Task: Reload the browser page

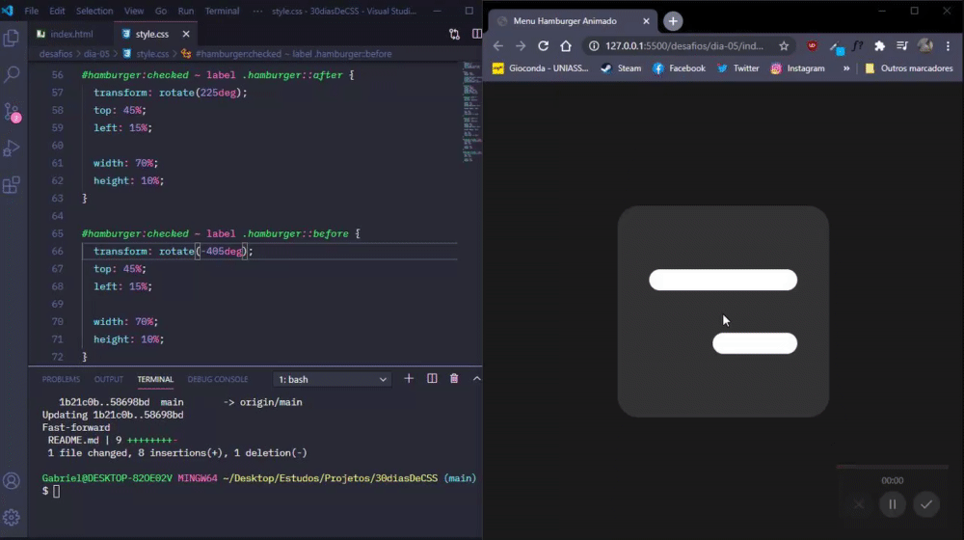Action: point(544,46)
